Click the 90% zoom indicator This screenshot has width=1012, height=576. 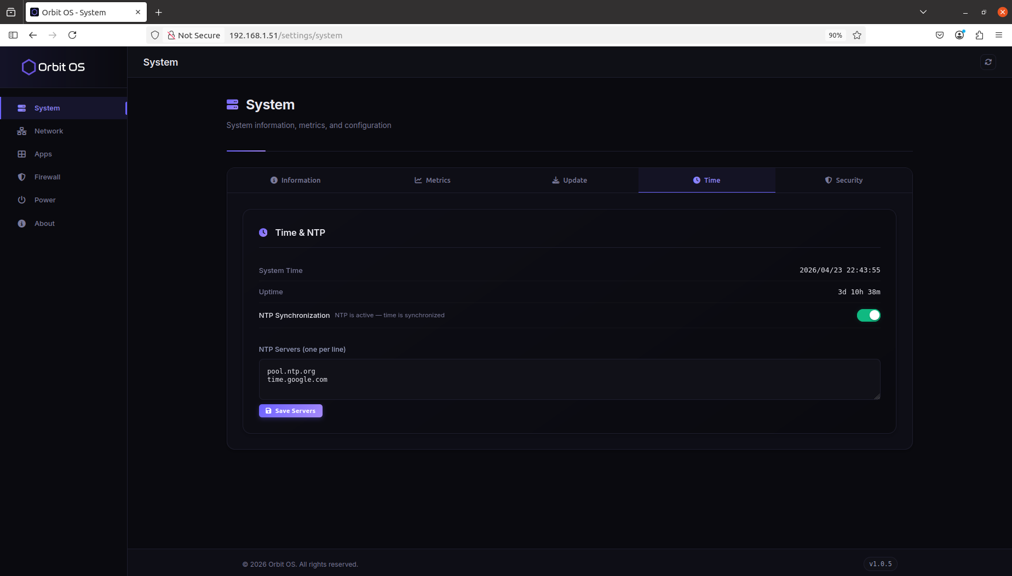835,35
